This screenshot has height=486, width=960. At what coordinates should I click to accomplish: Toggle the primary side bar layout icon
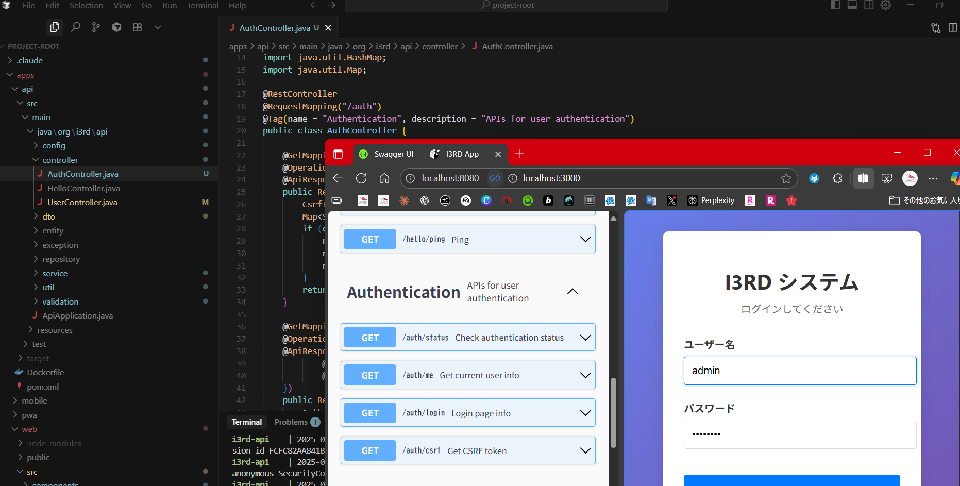tap(835, 5)
